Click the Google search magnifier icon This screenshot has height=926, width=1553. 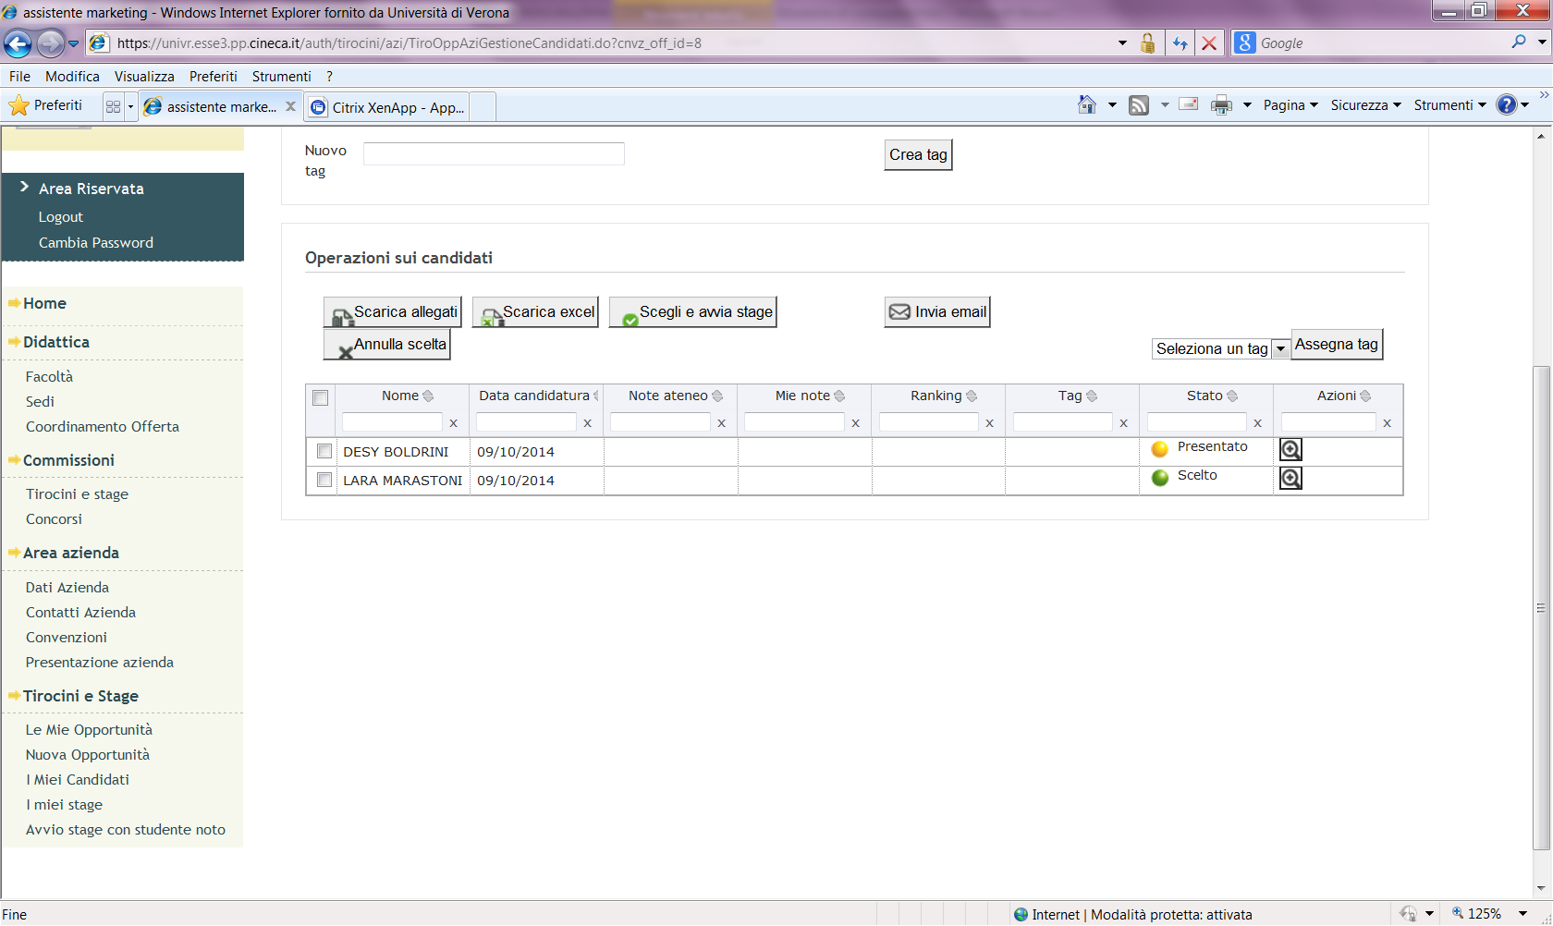pos(1518,43)
